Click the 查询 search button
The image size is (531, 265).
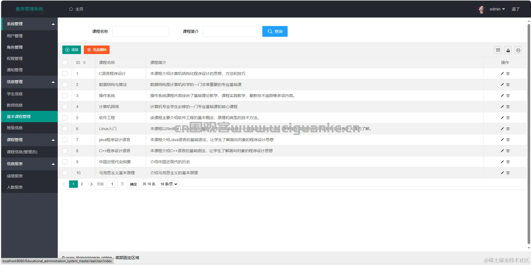275,31
